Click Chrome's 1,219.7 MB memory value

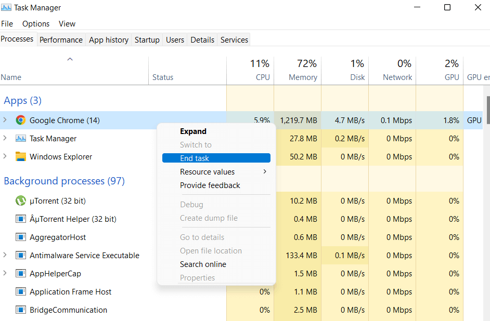[299, 121]
